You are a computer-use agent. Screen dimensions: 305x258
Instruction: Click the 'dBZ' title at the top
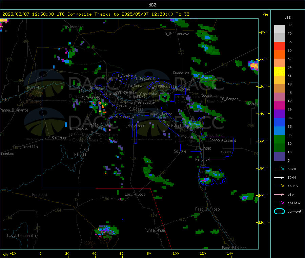click(152, 5)
